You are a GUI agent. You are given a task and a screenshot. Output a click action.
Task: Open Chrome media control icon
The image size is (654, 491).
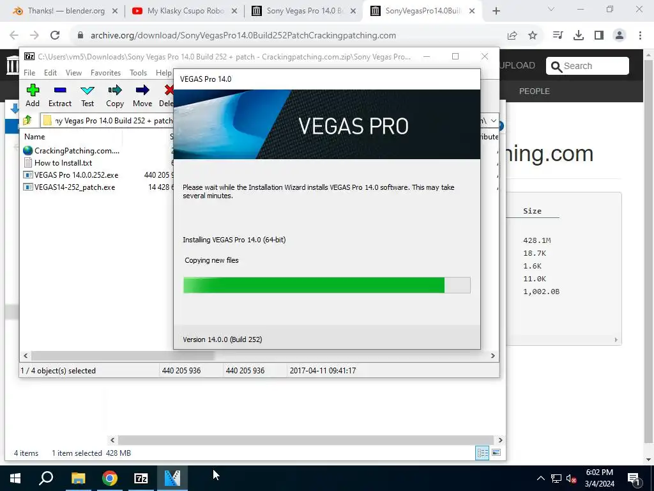(558, 36)
